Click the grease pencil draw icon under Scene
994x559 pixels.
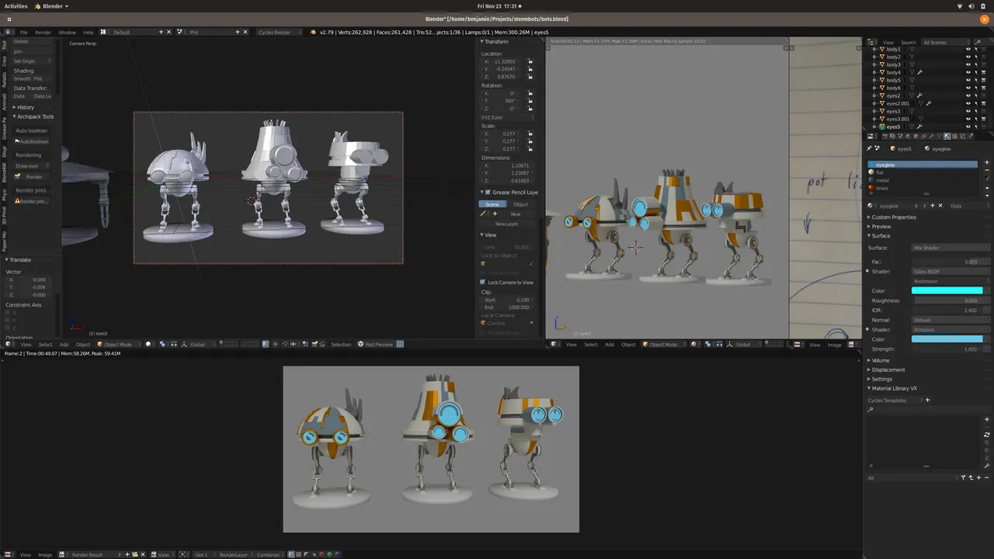click(x=482, y=214)
